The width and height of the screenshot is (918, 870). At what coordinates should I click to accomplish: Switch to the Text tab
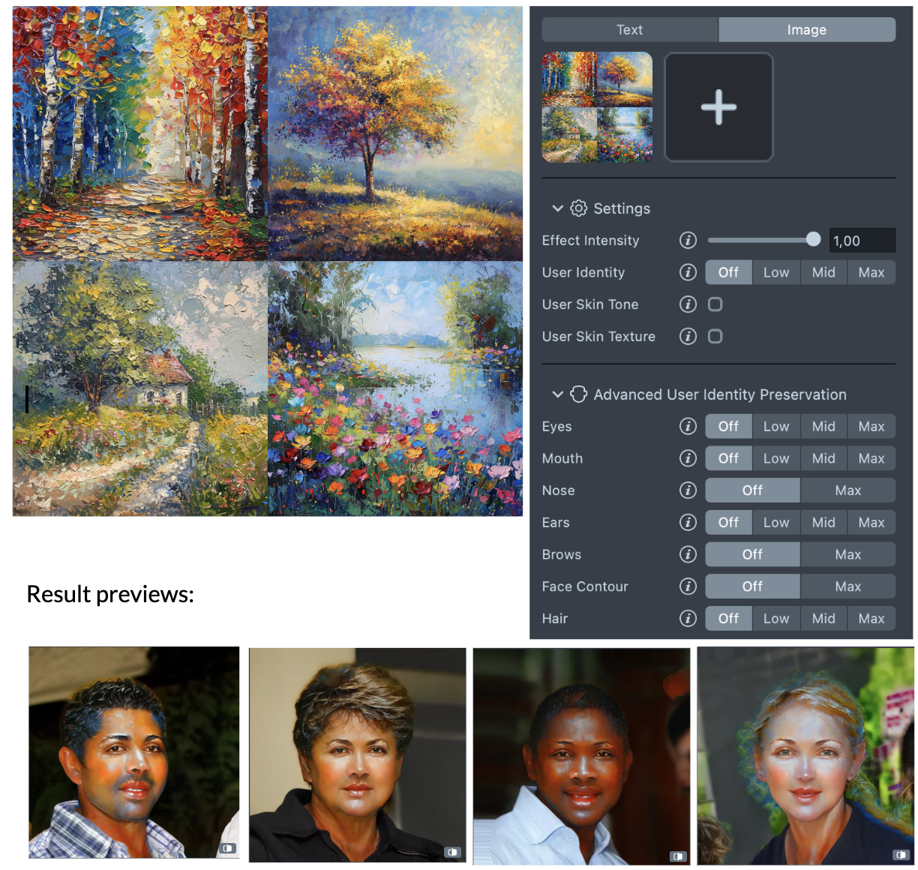click(x=629, y=30)
